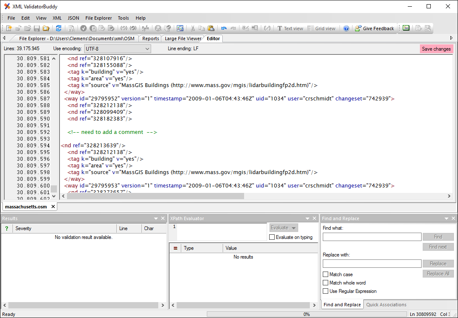
Task: Click the Replace button
Action: point(438,263)
